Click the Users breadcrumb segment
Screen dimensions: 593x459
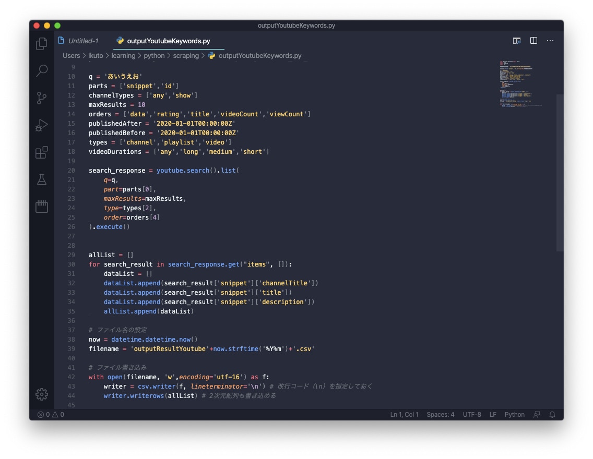tap(71, 55)
